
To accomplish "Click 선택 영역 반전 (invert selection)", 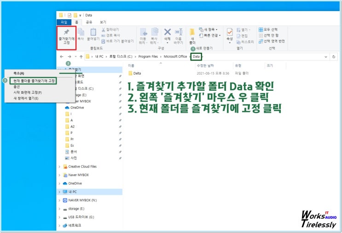I will pos(272,41).
